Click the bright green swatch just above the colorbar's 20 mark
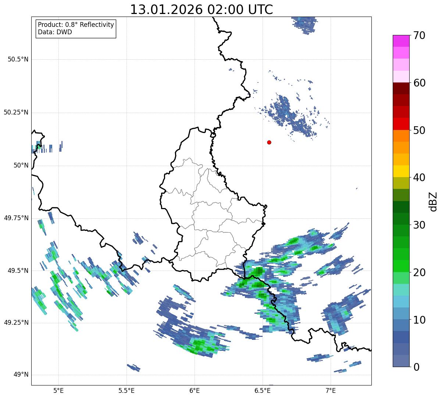The width and height of the screenshot is (442, 398). [401, 266]
